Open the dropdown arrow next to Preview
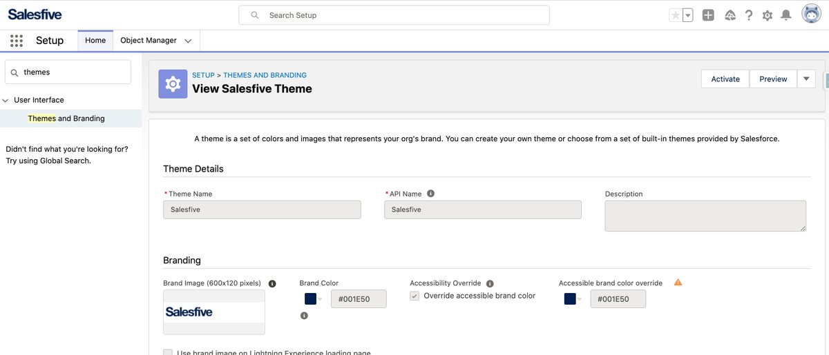 click(806, 79)
